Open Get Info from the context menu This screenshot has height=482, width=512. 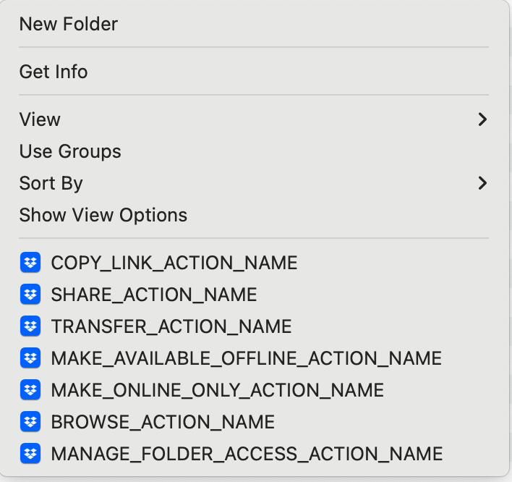pos(54,72)
